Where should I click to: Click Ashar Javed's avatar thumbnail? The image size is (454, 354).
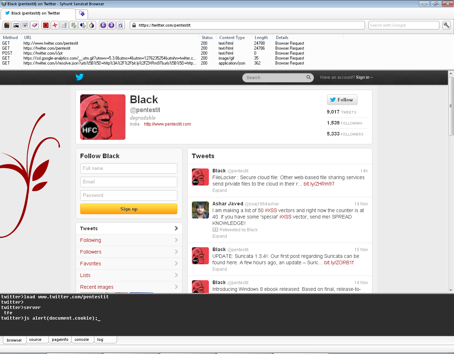[x=200, y=210]
